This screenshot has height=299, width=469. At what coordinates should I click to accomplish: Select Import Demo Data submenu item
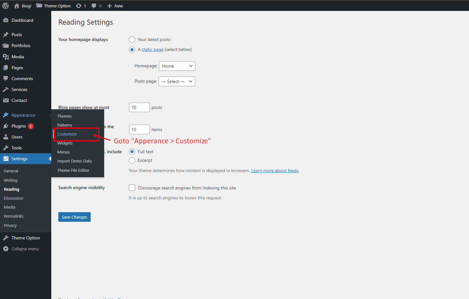point(75,161)
